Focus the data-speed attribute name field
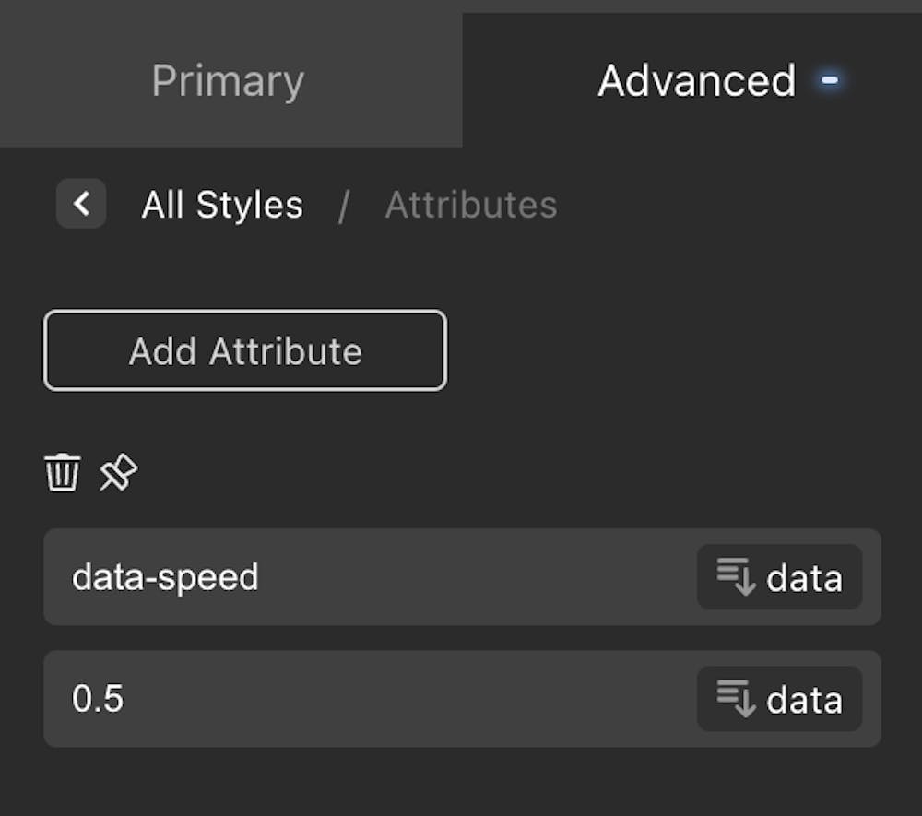This screenshot has height=816, width=922. tap(369, 577)
